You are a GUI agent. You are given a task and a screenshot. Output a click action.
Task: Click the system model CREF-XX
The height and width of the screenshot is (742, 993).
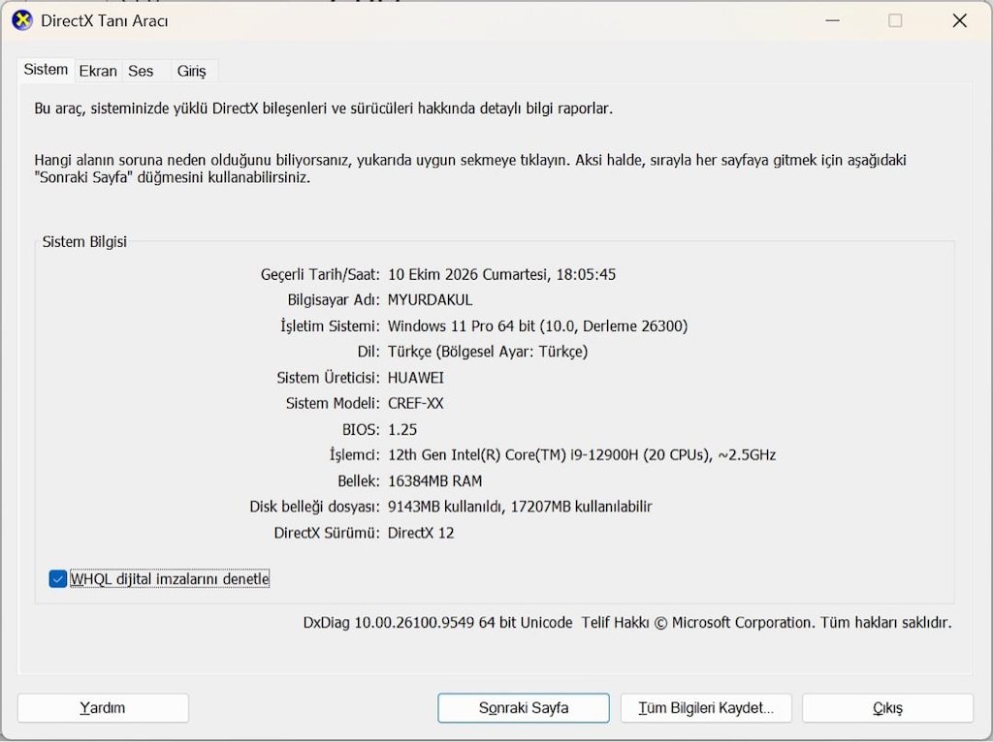pos(415,404)
